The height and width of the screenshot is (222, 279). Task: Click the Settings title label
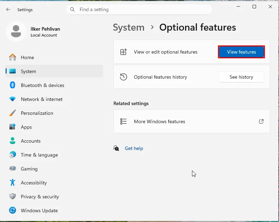click(25, 10)
